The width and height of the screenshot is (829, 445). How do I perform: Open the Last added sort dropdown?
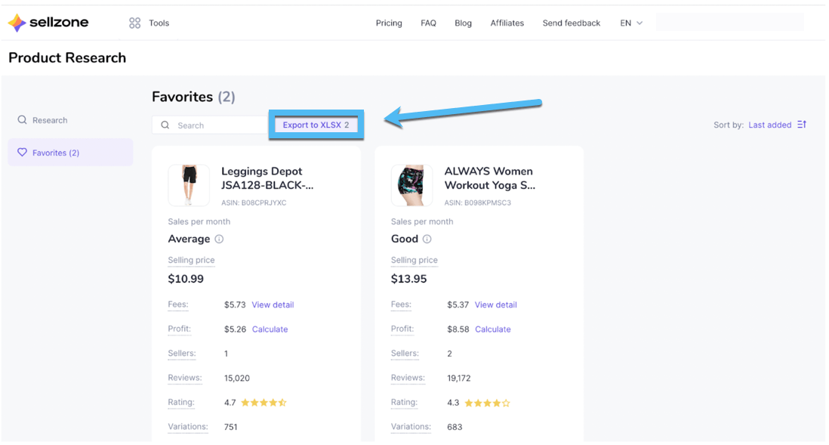tap(769, 125)
